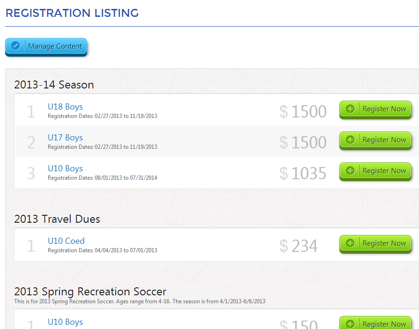Click the plus icon in the $150 U10 Boys row

350,324
